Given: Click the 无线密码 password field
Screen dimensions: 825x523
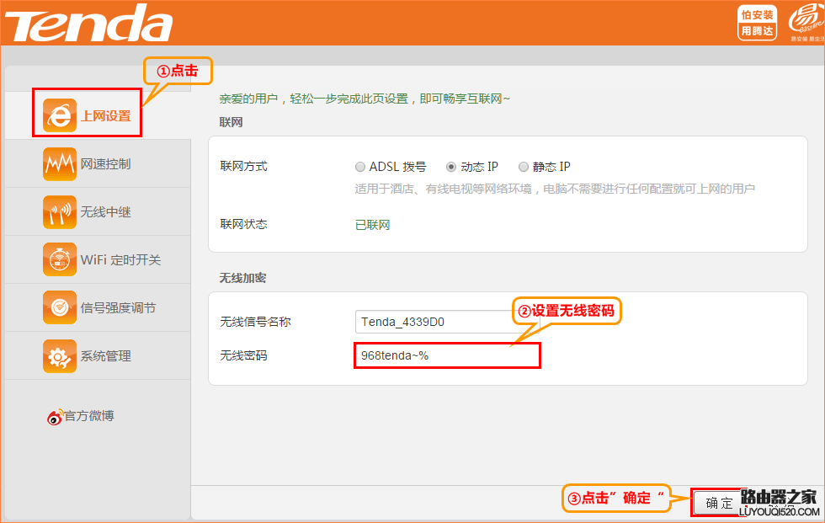Looking at the screenshot, I should tap(447, 355).
